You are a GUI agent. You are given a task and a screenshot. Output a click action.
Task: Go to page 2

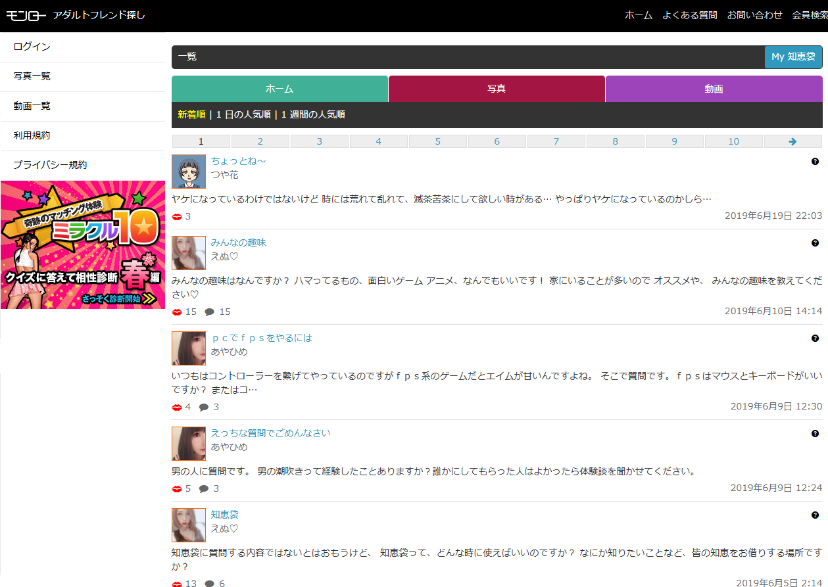[260, 141]
